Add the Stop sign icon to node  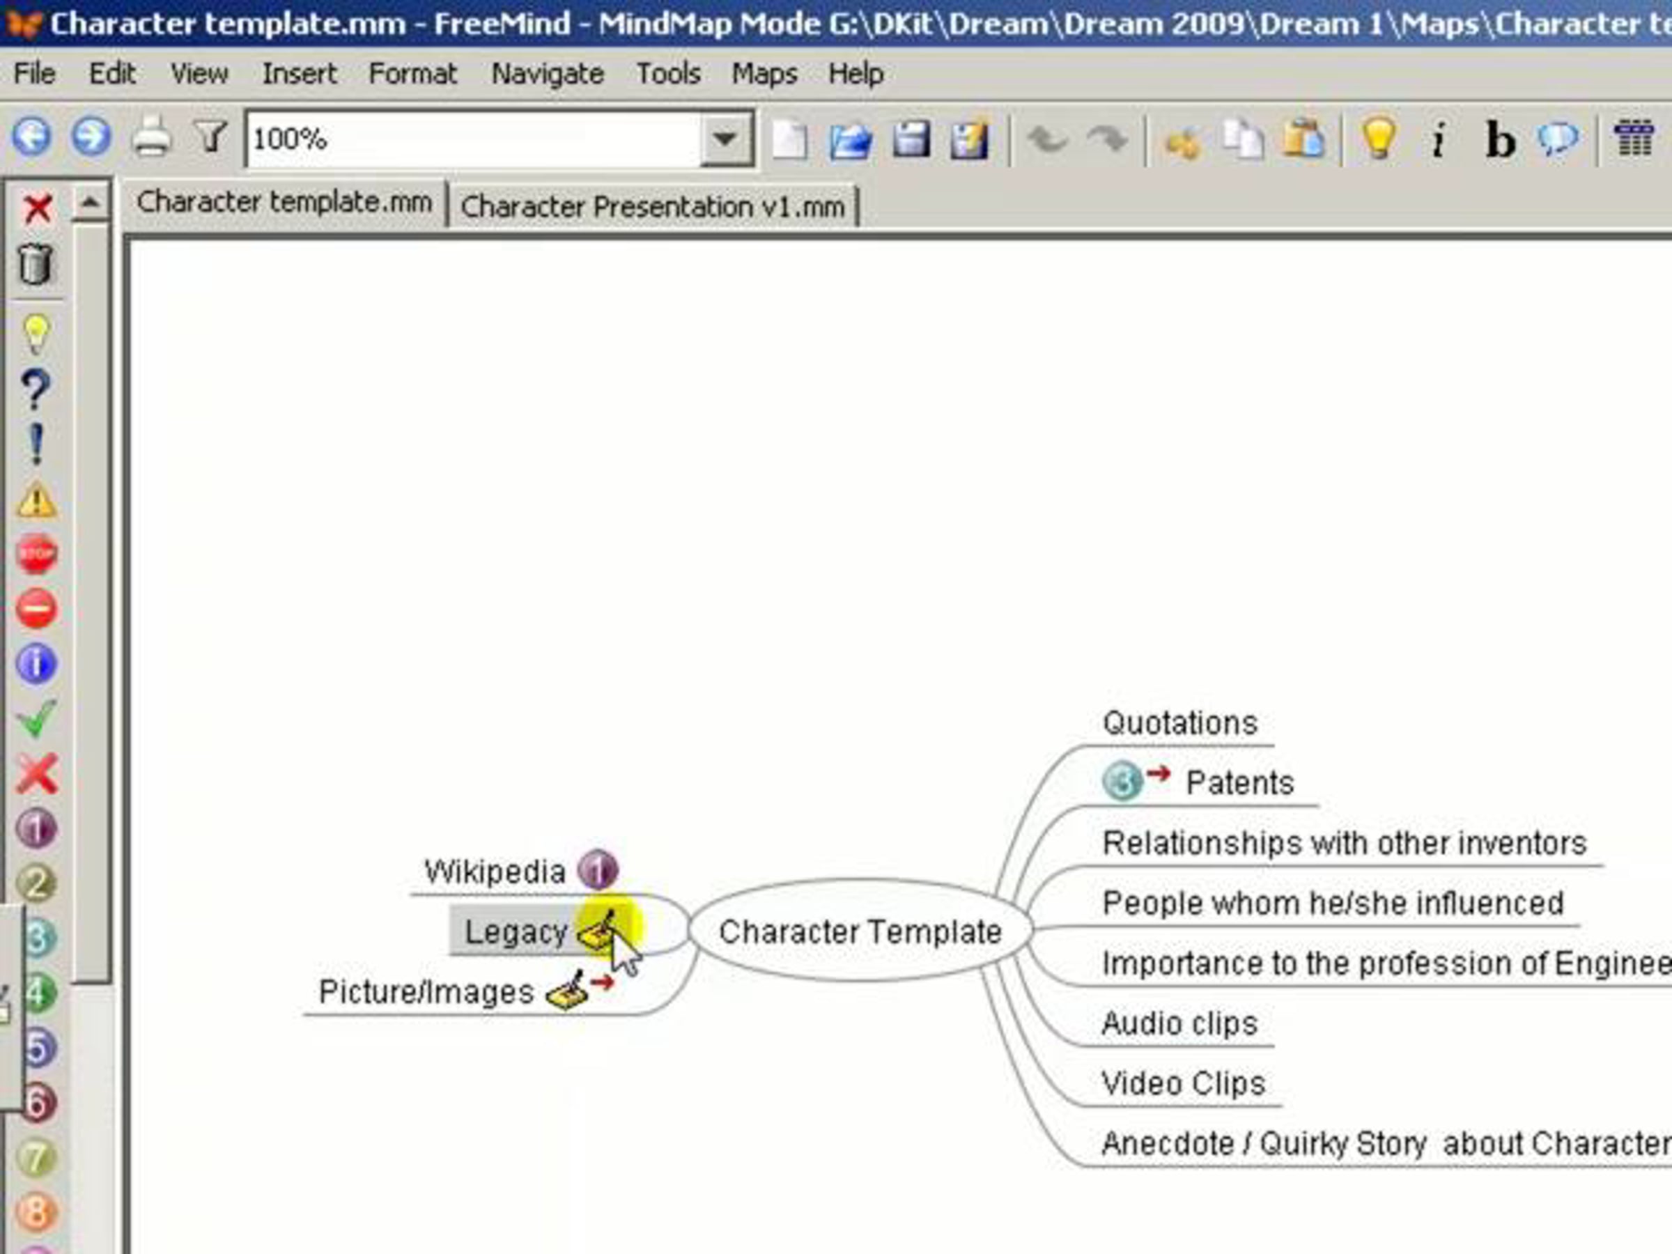coord(36,554)
